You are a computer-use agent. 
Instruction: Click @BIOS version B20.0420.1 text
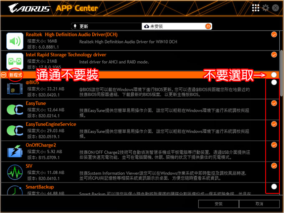(x=43, y=95)
